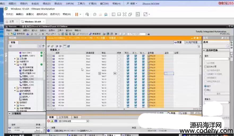Image resolution: width=234 pixels, height=136 pixels.
Task: Click the VMware unity mode icon
Action: [130, 14]
